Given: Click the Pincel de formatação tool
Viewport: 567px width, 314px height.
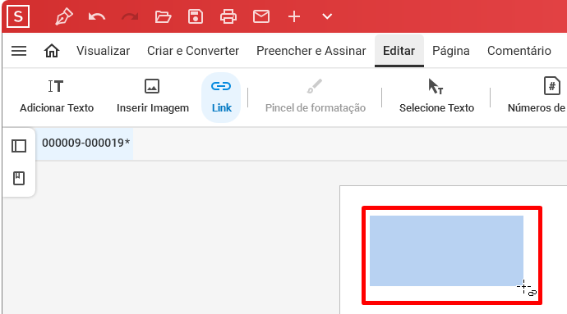Looking at the screenshot, I should pyautogui.click(x=316, y=97).
